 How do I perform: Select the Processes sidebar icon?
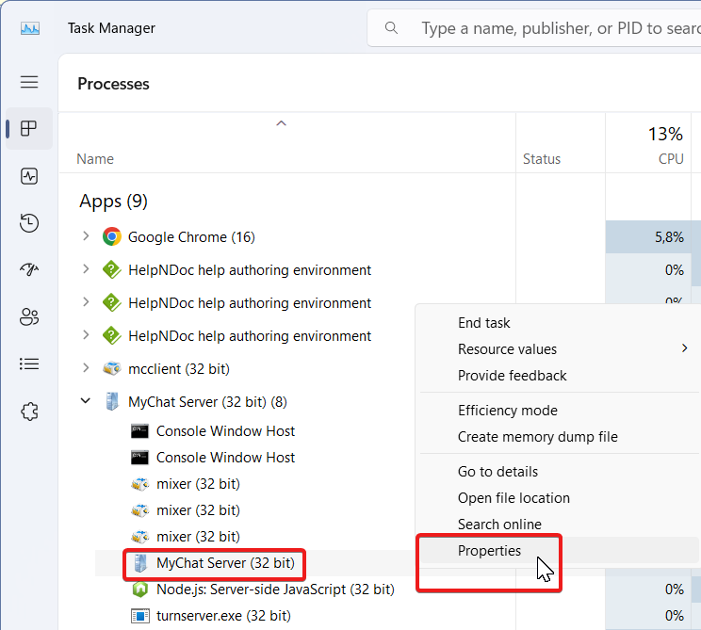[x=29, y=129]
